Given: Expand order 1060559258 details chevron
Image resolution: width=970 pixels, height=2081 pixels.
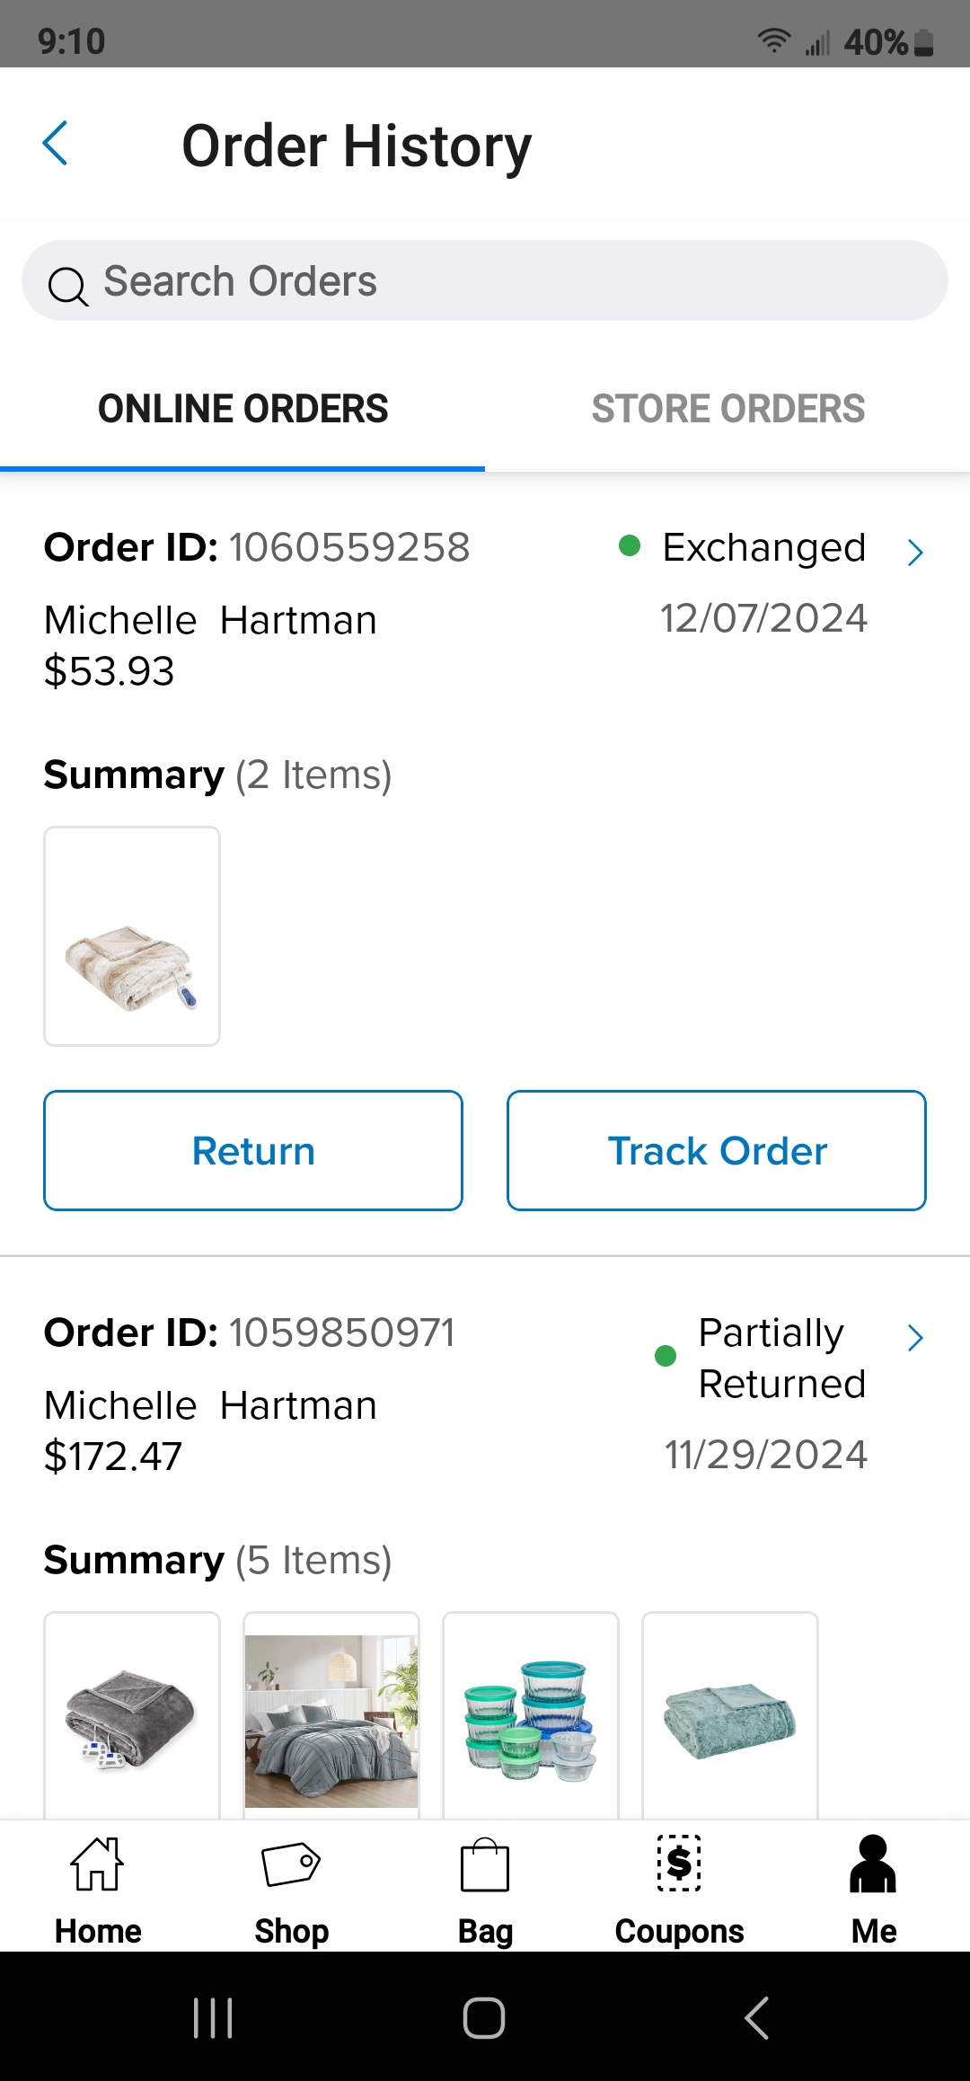Looking at the screenshot, I should [x=915, y=552].
